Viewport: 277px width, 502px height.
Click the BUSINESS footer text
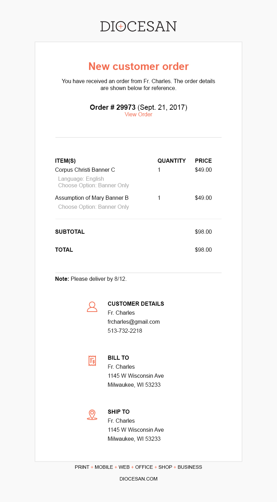[190, 467]
